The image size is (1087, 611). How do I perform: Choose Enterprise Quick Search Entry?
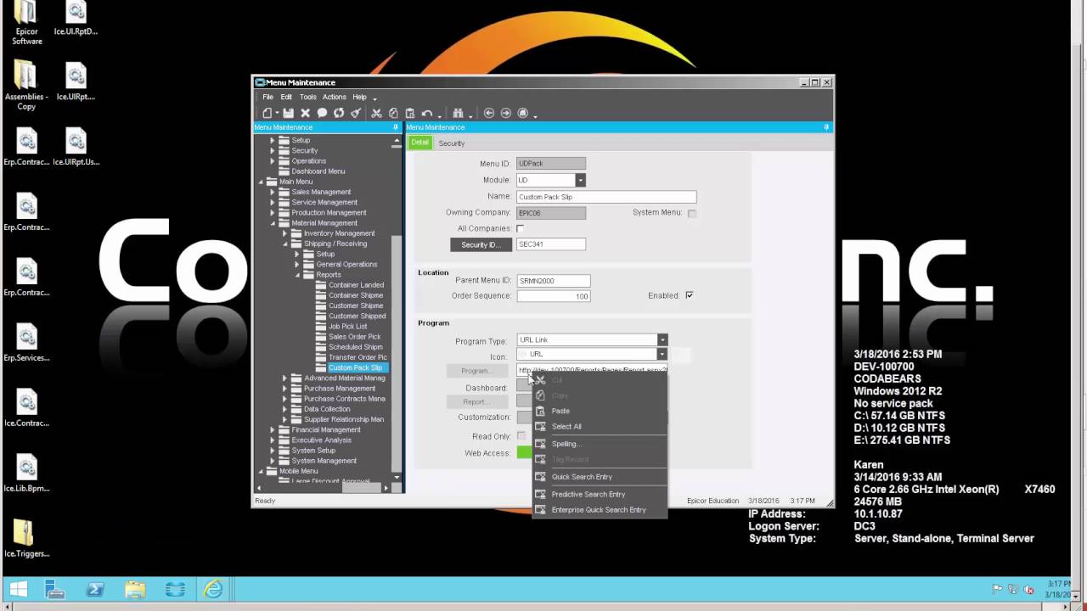(x=600, y=510)
